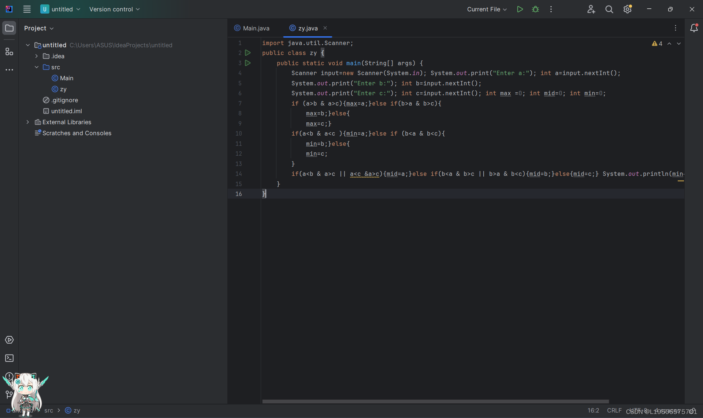Open Code With Me collaboration icon
Viewport: 703px width, 418px height.
[591, 9]
